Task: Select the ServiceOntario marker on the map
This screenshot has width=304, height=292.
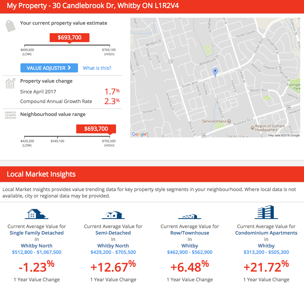Action: pyautogui.click(x=229, y=121)
